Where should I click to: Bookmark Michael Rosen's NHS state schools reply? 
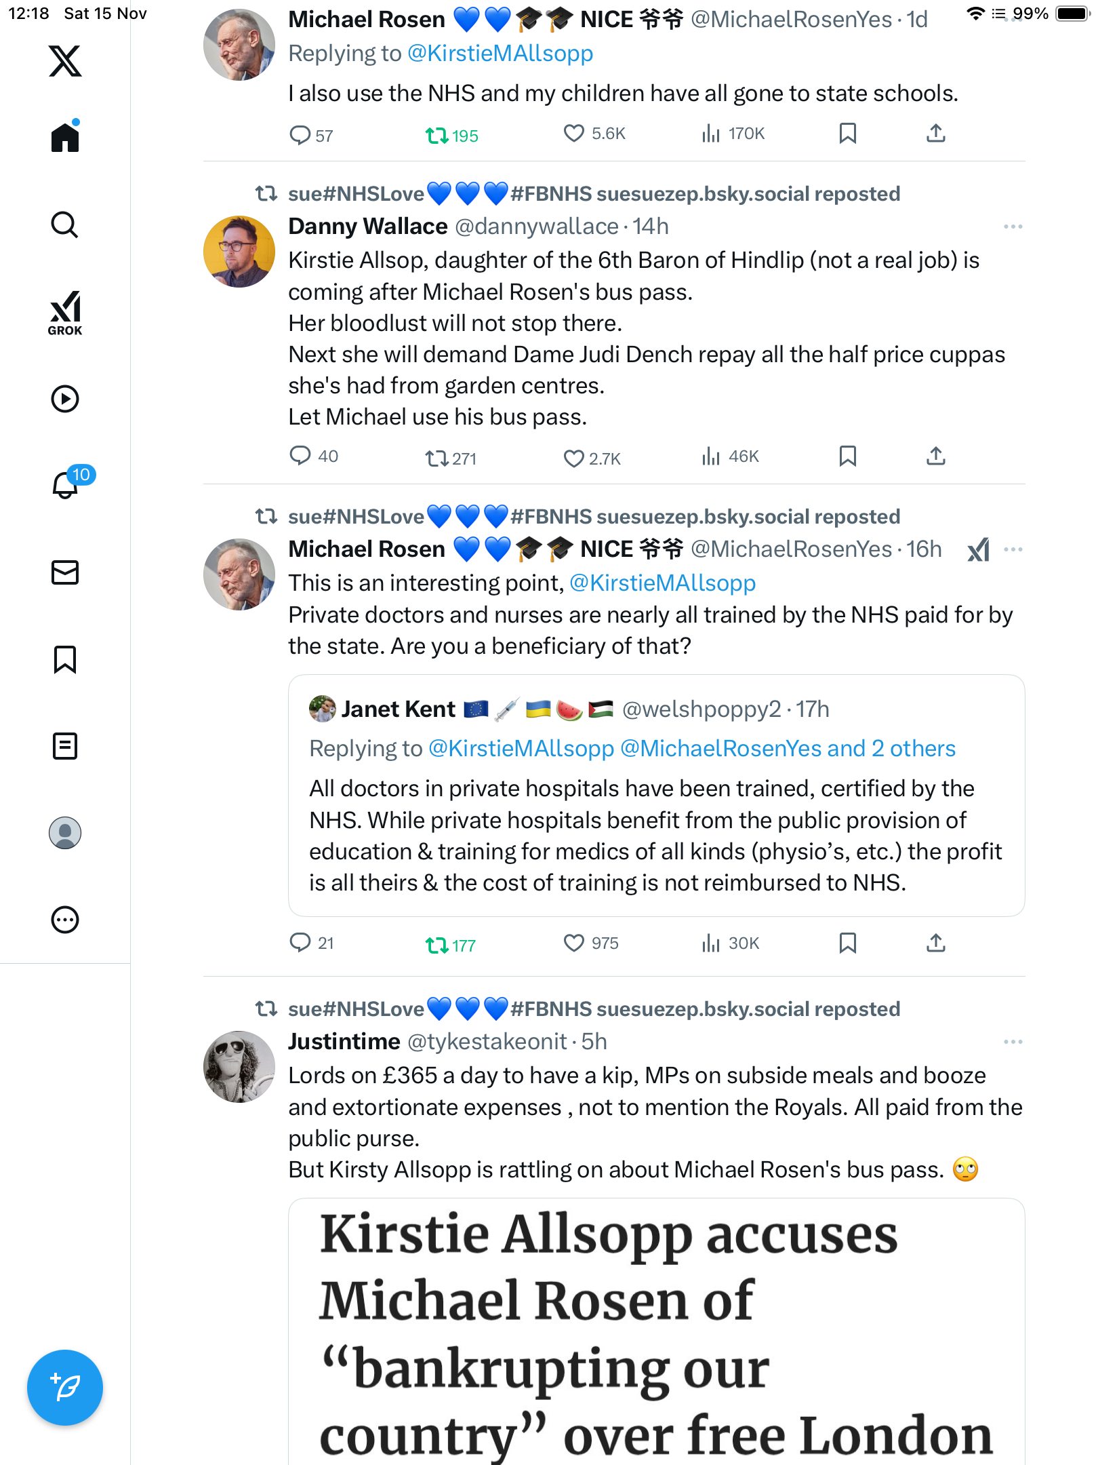(x=847, y=134)
